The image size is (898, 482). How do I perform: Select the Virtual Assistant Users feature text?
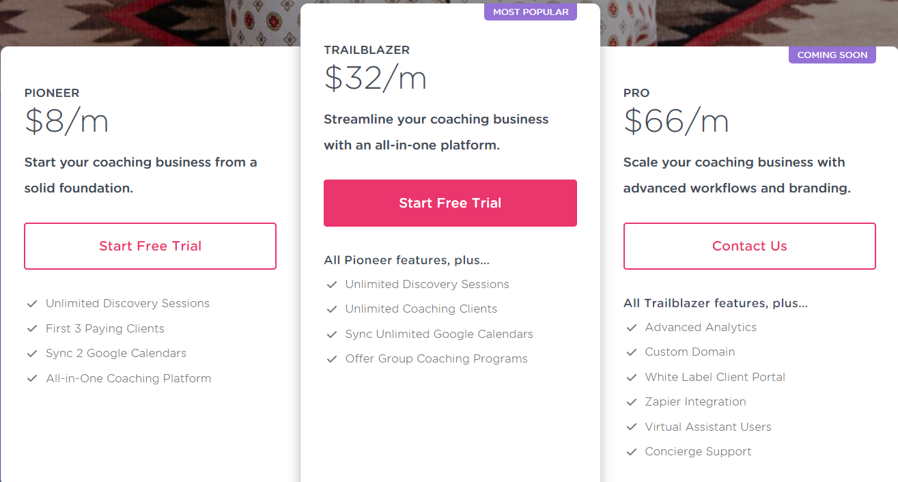pyautogui.click(x=708, y=427)
